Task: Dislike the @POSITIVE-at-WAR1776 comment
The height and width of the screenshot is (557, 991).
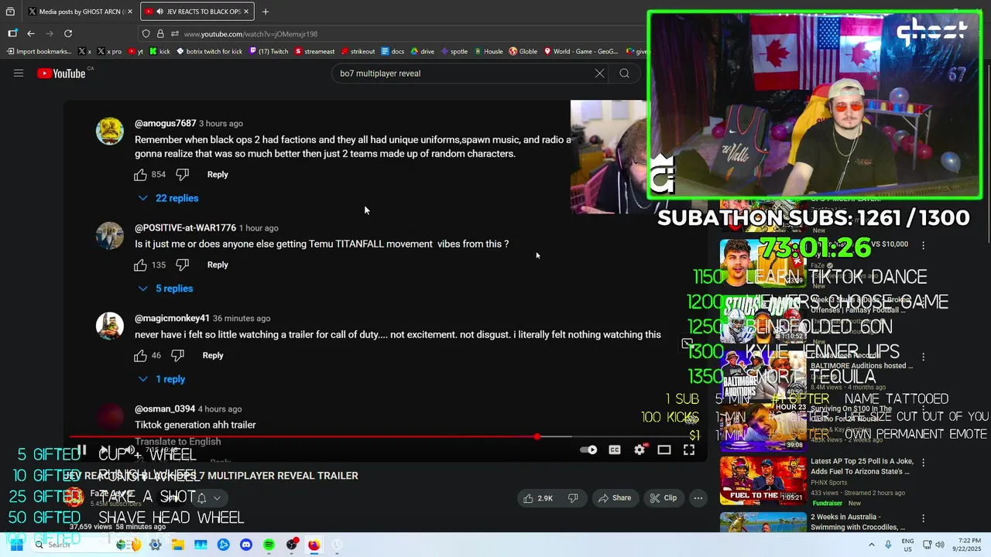Action: coord(183,265)
